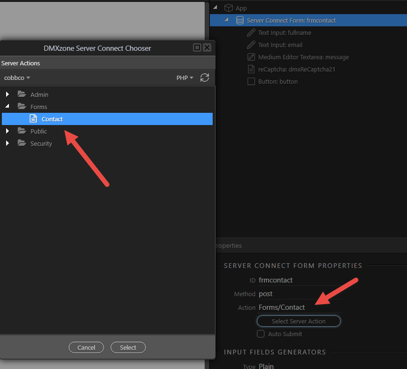Image resolution: width=407 pixels, height=369 pixels.
Task: Select the Text Input: fullname item
Action: 285,33
